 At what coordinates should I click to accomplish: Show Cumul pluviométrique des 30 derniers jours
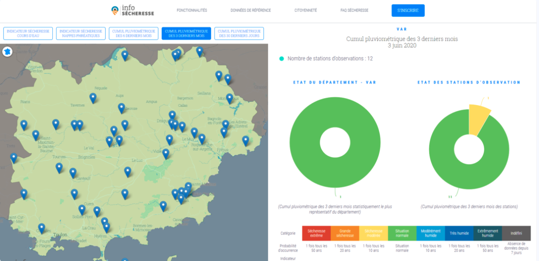(x=239, y=33)
